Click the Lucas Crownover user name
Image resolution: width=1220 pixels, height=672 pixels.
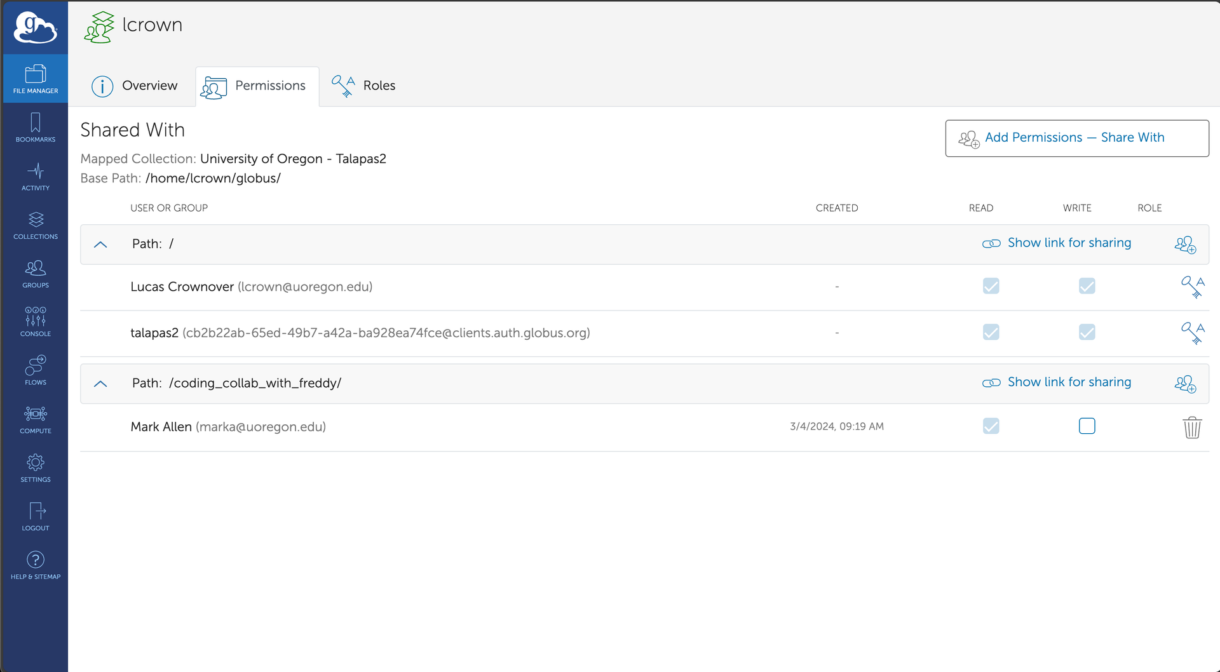click(182, 287)
